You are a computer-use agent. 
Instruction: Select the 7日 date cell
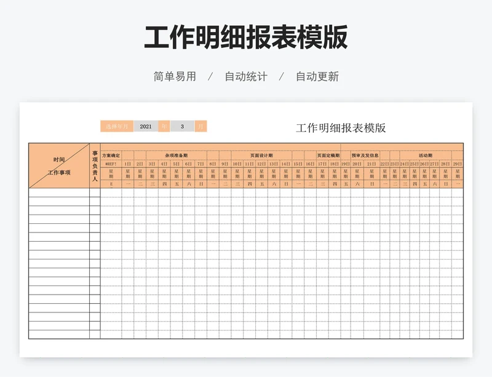[201, 164]
